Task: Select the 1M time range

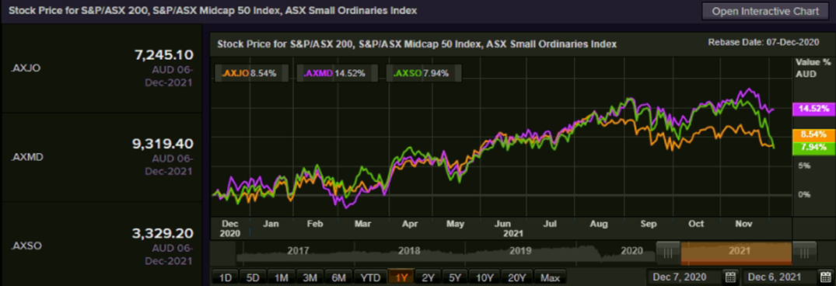Action: [x=281, y=277]
